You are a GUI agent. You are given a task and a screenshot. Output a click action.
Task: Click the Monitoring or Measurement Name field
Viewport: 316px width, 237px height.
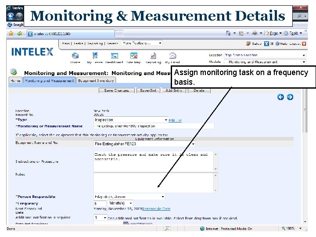pyautogui.click(x=154, y=126)
